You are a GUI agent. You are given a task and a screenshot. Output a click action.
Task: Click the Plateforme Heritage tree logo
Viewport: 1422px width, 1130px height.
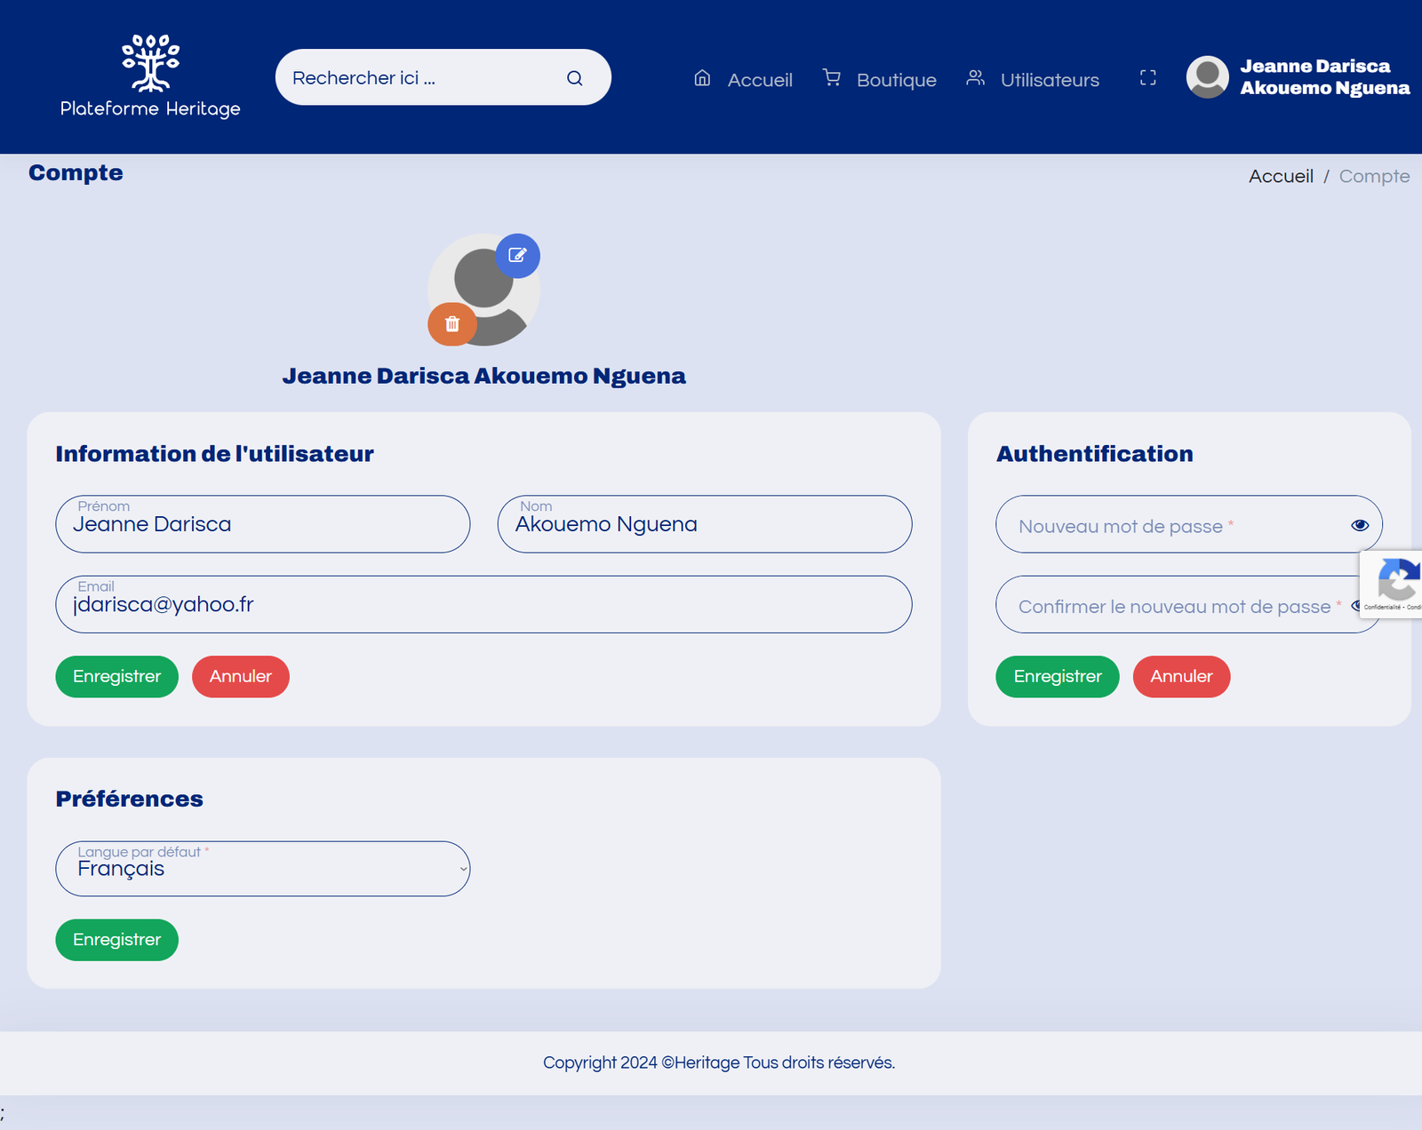(150, 63)
